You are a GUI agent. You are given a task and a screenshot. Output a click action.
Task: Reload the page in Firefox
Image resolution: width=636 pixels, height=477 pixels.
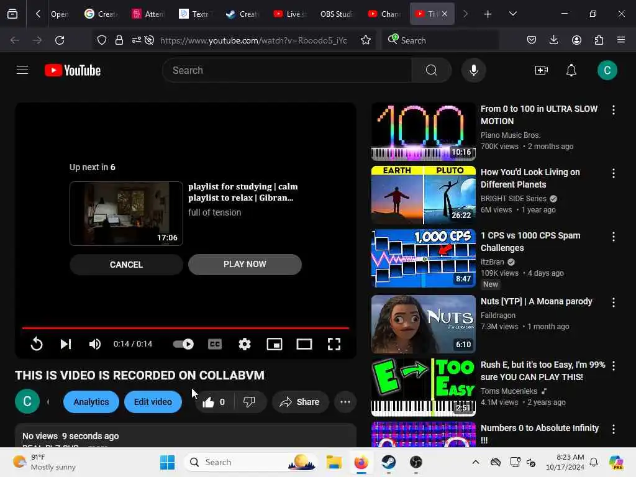pyautogui.click(x=60, y=40)
